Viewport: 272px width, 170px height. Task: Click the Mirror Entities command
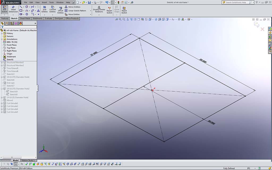point(74,7)
